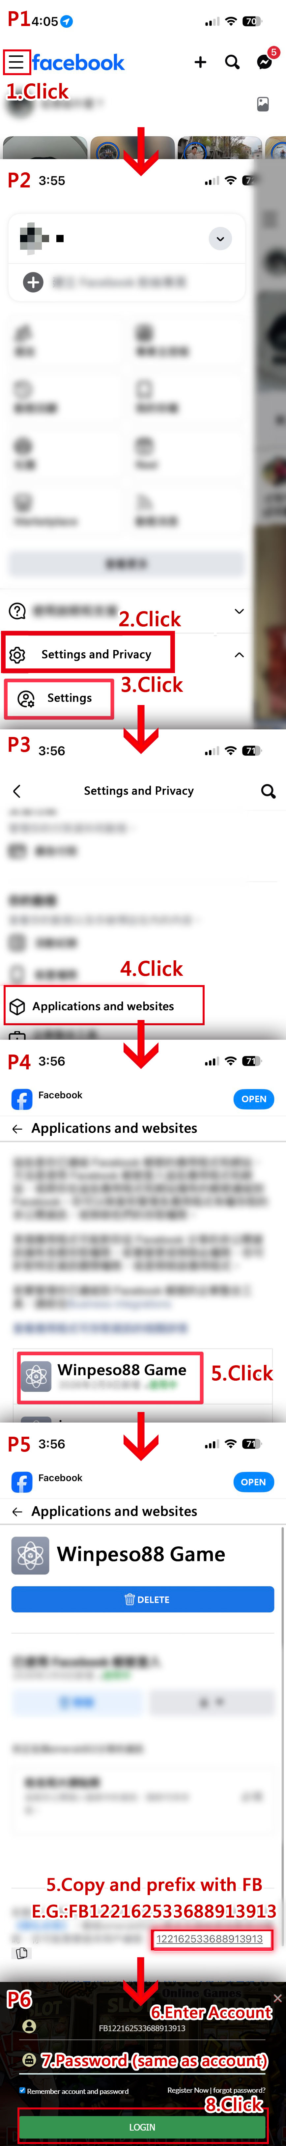Click the copy icon beside user ID
The image size is (286, 2146).
[x=22, y=1953]
